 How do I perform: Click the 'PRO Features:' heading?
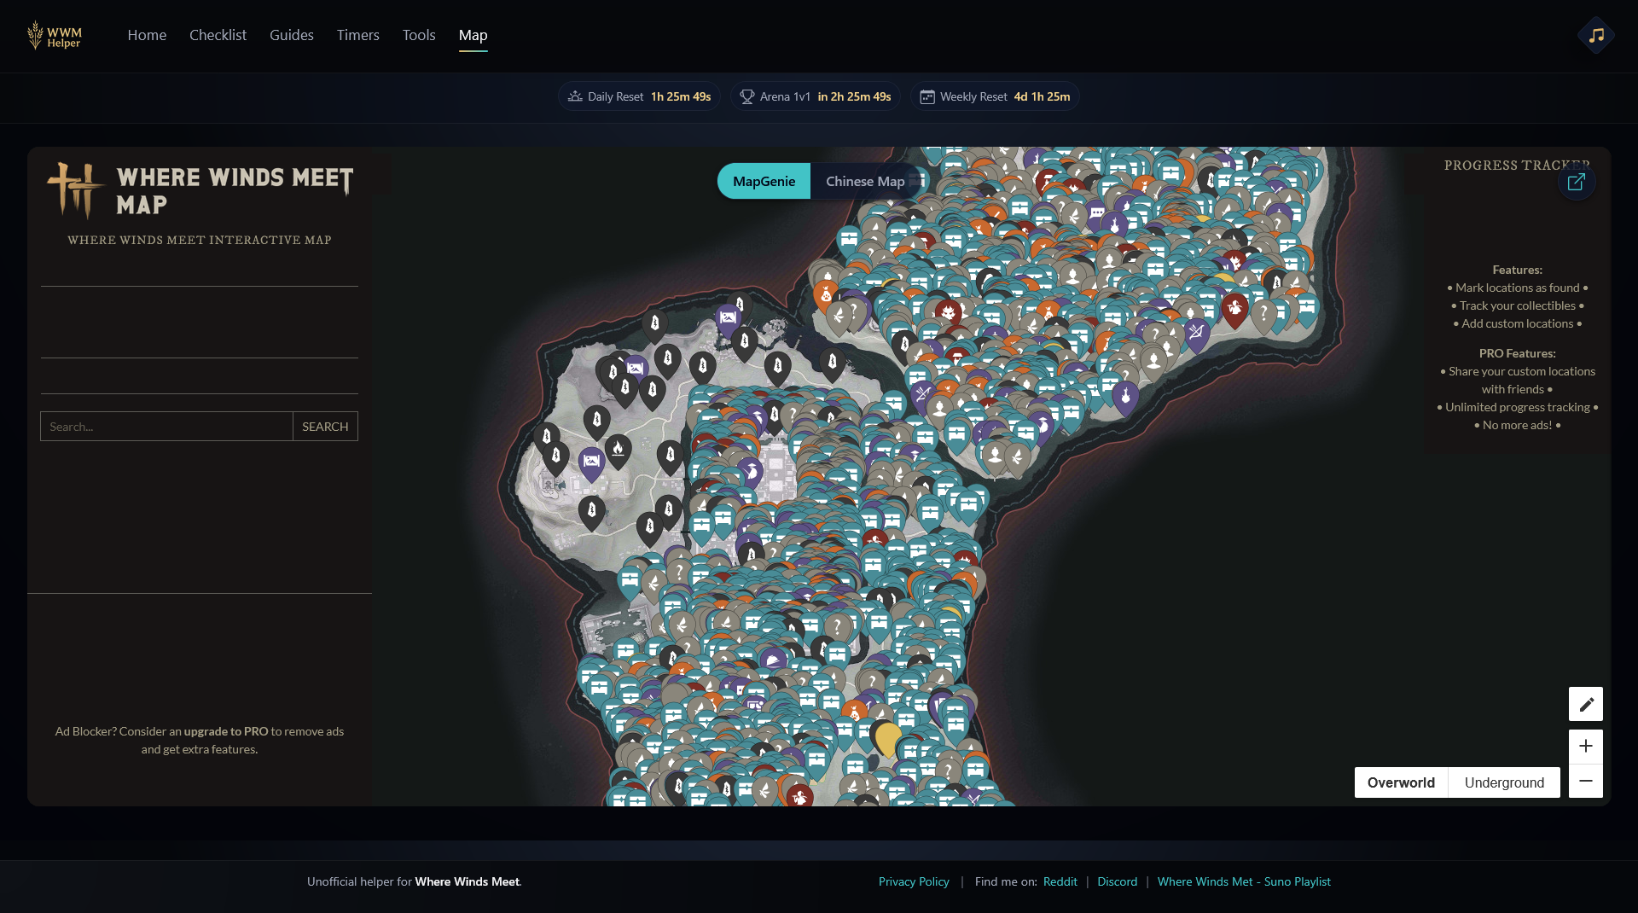point(1518,353)
